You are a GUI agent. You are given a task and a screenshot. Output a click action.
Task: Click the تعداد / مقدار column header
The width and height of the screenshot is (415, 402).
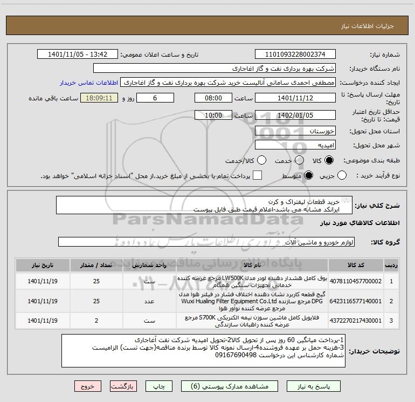pyautogui.click(x=96, y=265)
